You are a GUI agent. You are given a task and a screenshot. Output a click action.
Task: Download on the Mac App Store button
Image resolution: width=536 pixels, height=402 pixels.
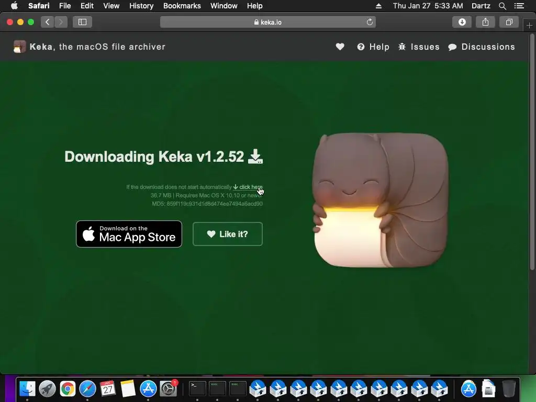(x=129, y=234)
